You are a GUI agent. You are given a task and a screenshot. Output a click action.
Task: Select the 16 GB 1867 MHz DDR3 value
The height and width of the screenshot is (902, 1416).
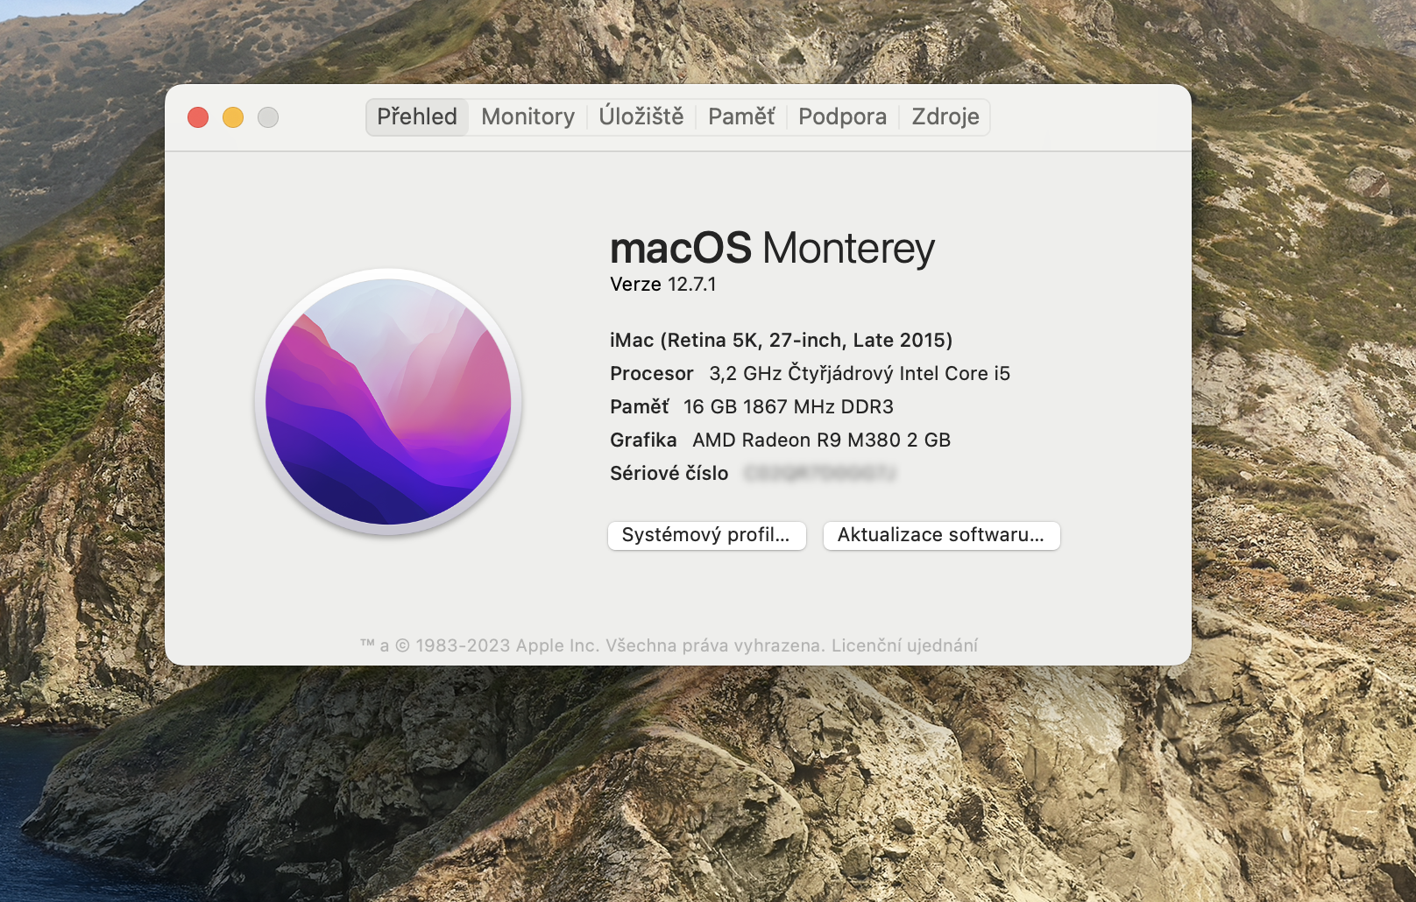click(789, 406)
